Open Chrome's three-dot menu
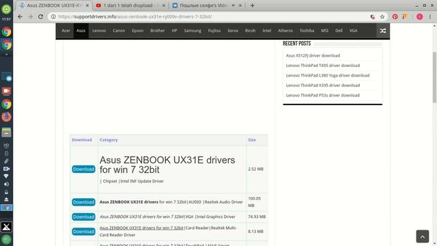437x246 pixels. [x=430, y=16]
